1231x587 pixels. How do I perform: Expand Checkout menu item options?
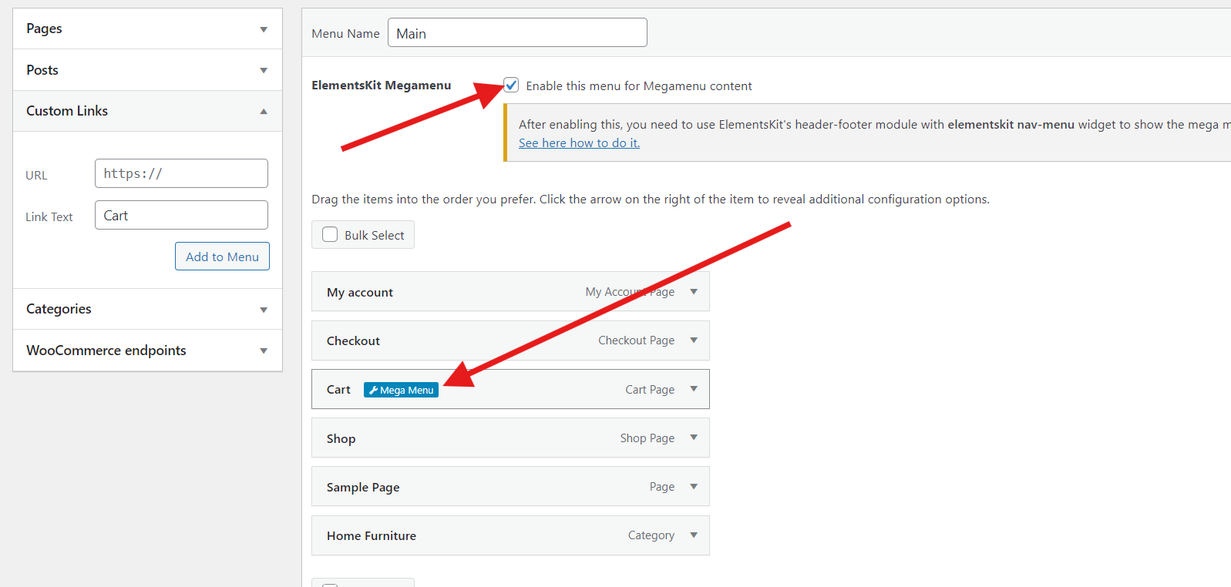[x=694, y=340]
